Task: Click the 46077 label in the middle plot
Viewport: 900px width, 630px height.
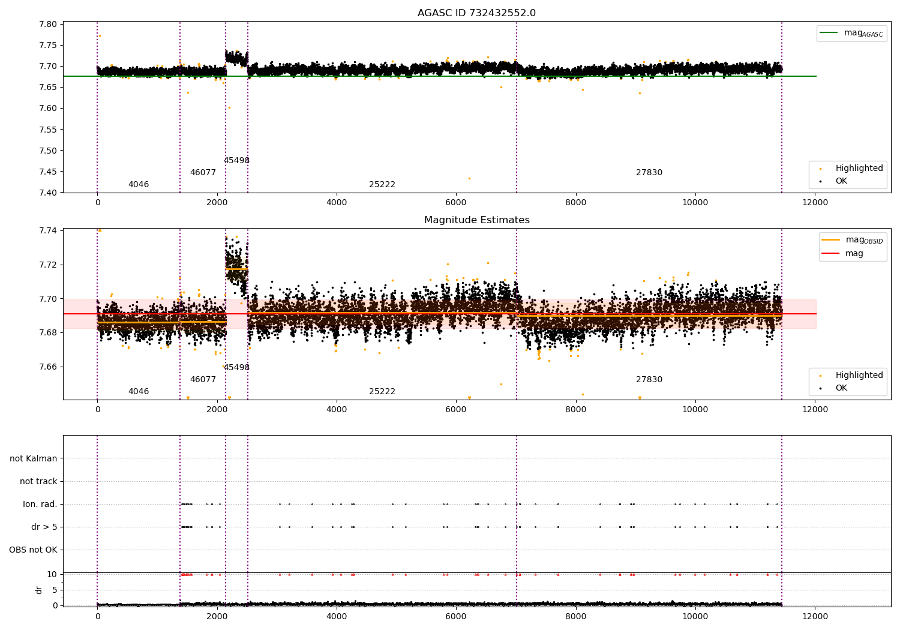Action: pyautogui.click(x=203, y=380)
